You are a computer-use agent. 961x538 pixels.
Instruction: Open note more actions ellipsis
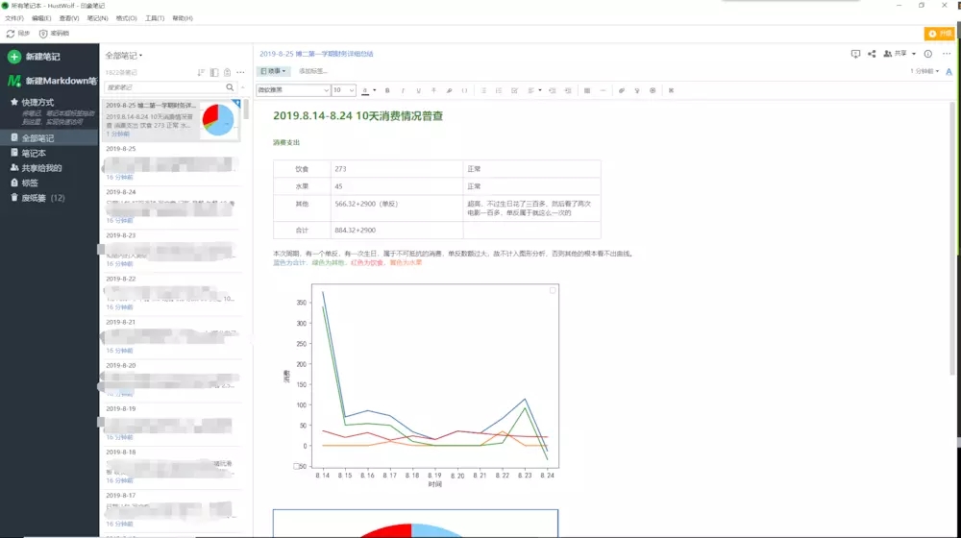(947, 54)
